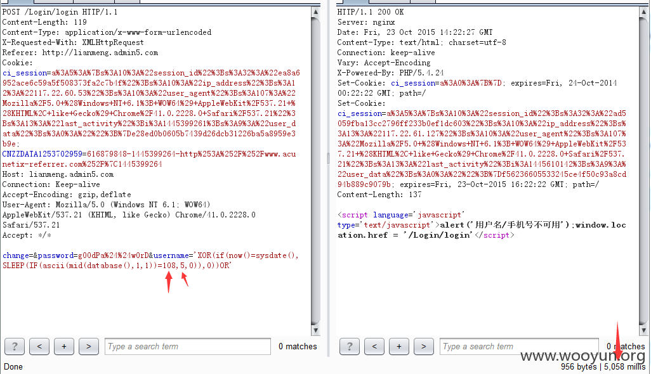The width and height of the screenshot is (651, 374).
Task: Click the 'POST /Login/login HTTP/1.1' line
Action: point(60,12)
